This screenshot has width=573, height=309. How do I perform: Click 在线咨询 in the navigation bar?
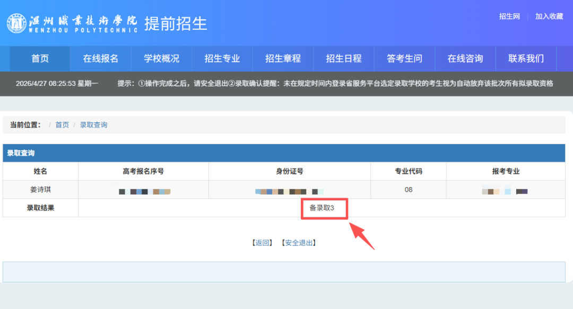tap(465, 58)
